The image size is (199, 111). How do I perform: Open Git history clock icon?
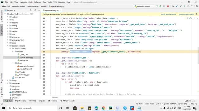(188, 6)
